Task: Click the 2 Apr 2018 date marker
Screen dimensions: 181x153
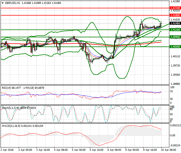Action: click(7, 150)
